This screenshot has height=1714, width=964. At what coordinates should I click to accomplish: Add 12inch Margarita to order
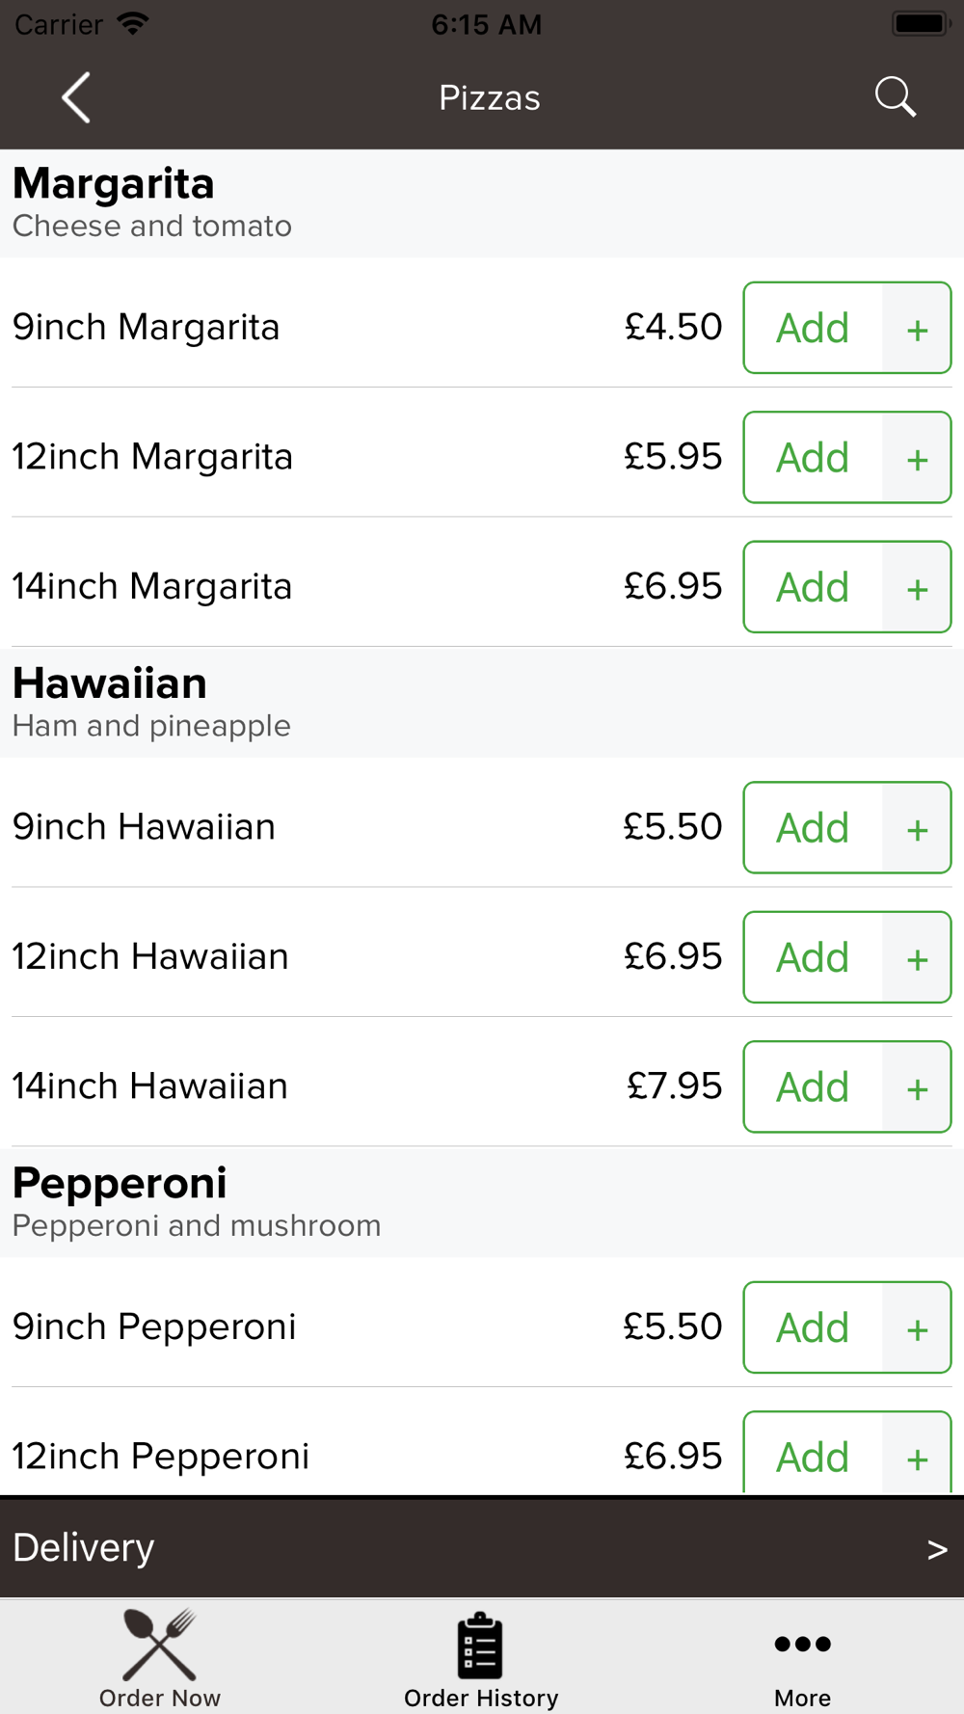tap(813, 458)
